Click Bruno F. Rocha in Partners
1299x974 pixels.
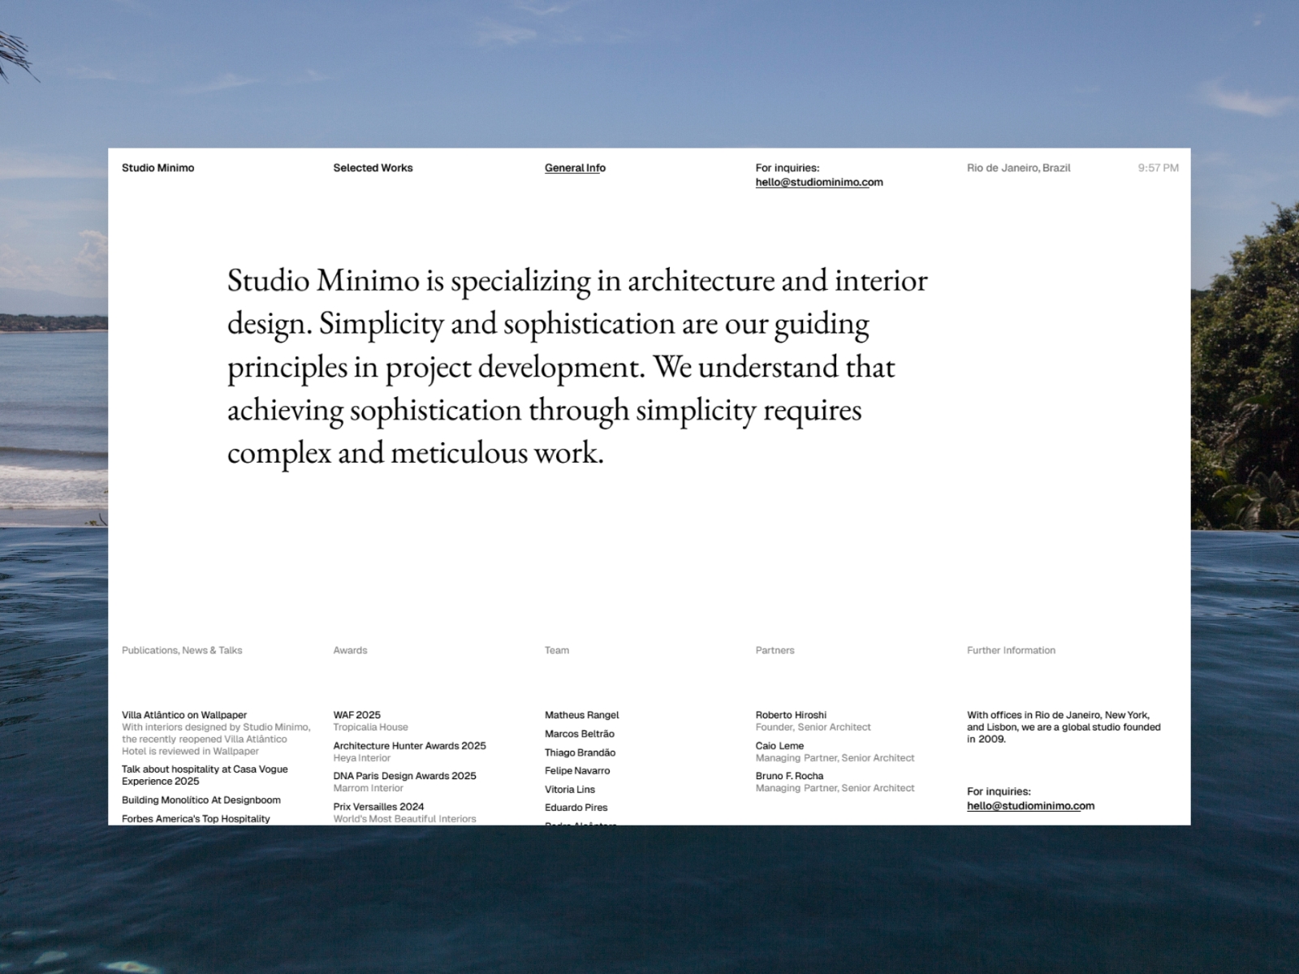point(789,775)
